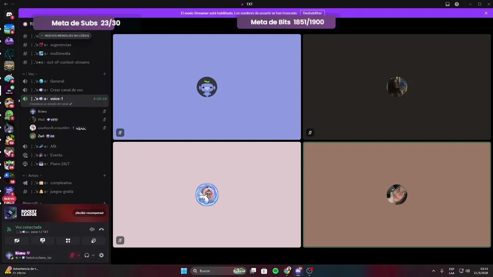This screenshot has height=277, width=493.
Task: Select the top-right dark video tile avatar
Action: 397,87
